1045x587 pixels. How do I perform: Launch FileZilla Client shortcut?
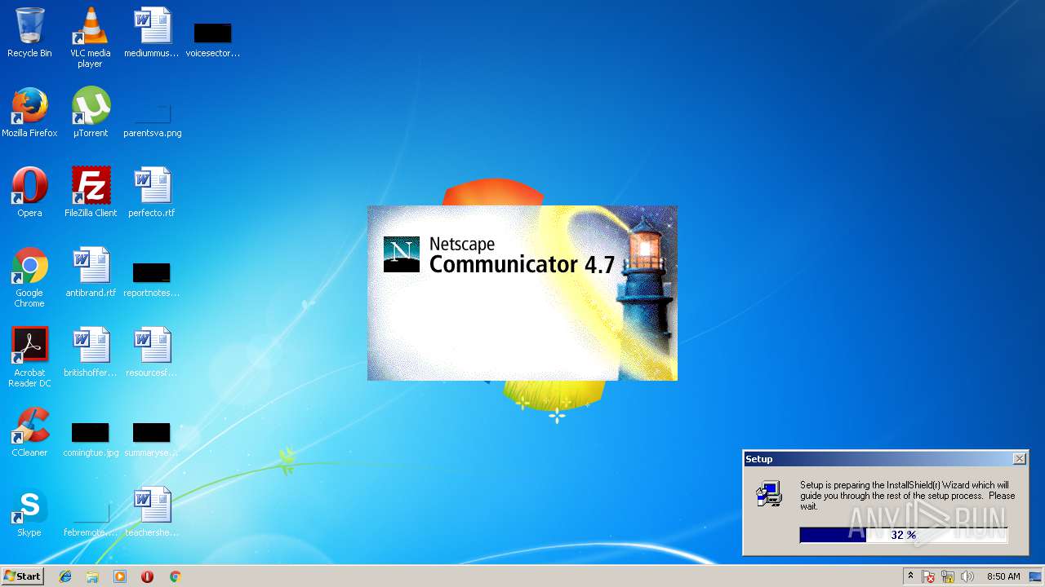click(91, 192)
